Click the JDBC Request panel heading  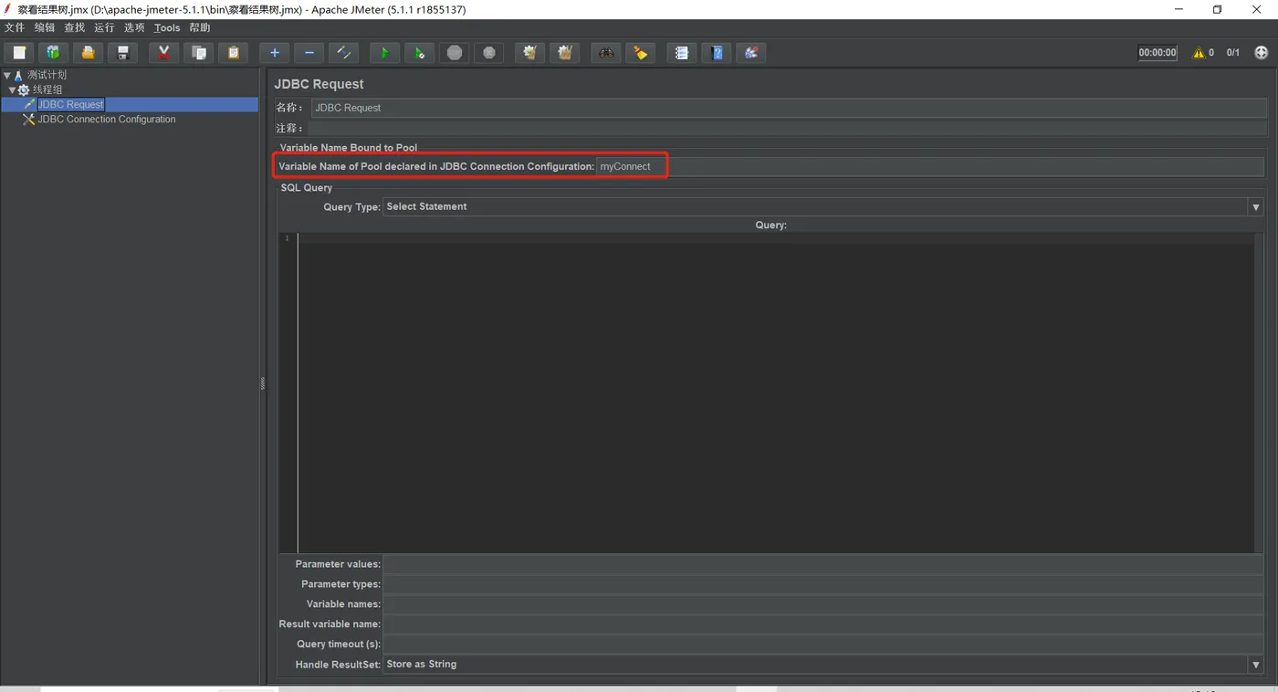319,84
